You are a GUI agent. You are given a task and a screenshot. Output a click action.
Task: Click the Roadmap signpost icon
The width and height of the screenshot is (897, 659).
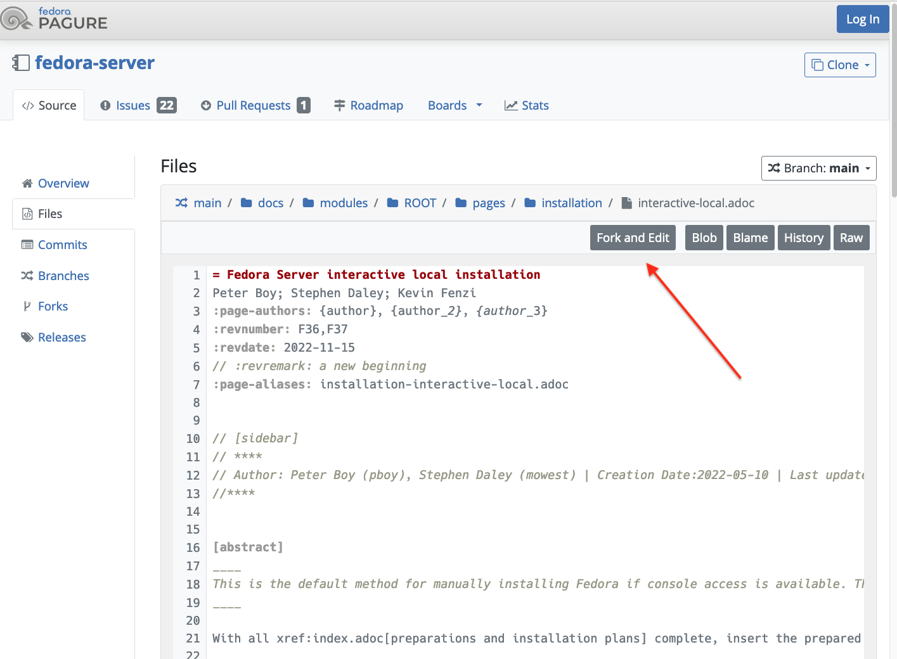coord(340,106)
